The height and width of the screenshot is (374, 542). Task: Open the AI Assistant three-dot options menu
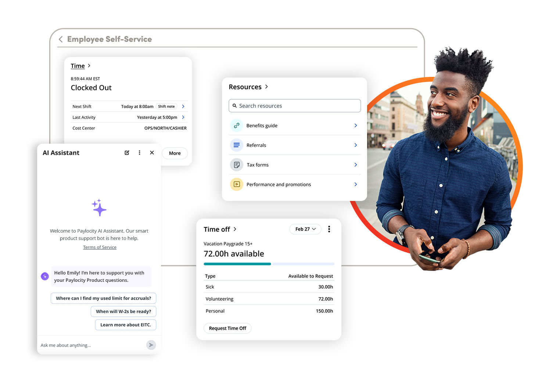[x=139, y=153]
